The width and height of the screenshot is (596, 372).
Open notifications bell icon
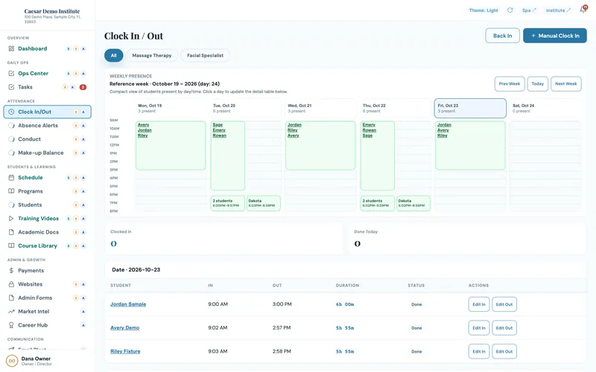tap(583, 10)
